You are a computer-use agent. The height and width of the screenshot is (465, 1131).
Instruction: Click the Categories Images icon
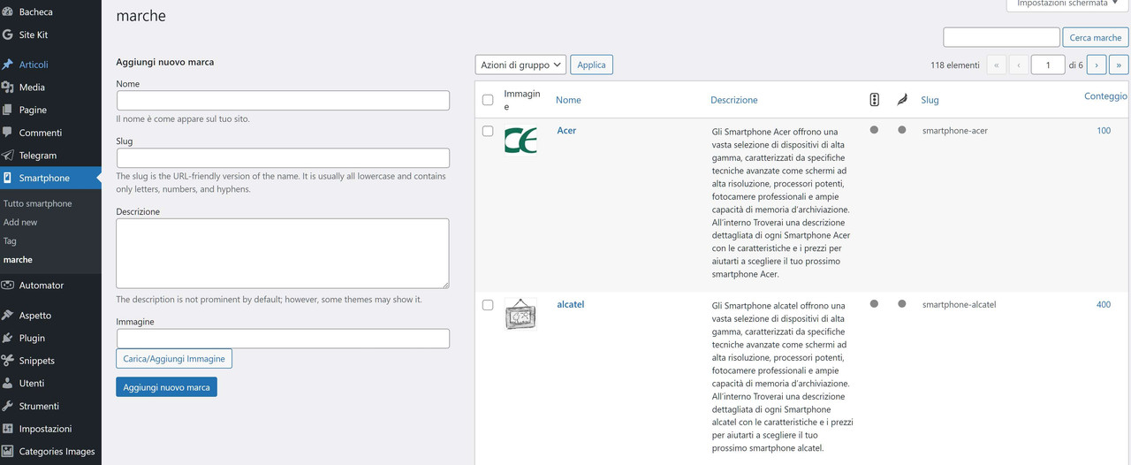8,452
